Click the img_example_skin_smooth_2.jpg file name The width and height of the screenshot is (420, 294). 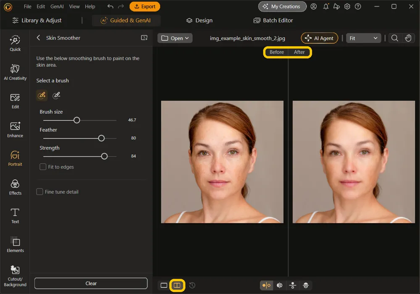247,38
